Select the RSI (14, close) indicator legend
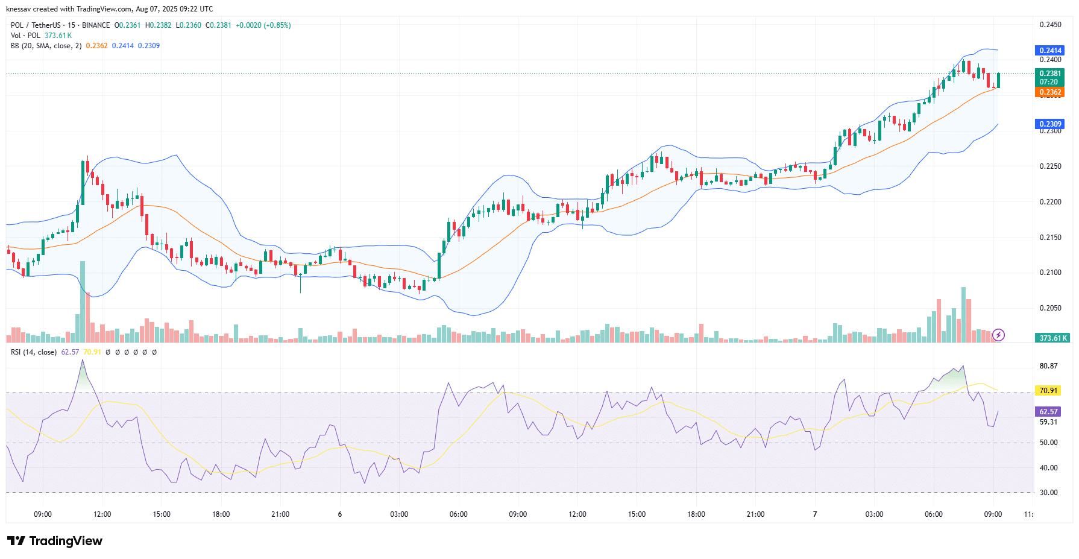This screenshot has width=1079, height=559. [x=34, y=352]
